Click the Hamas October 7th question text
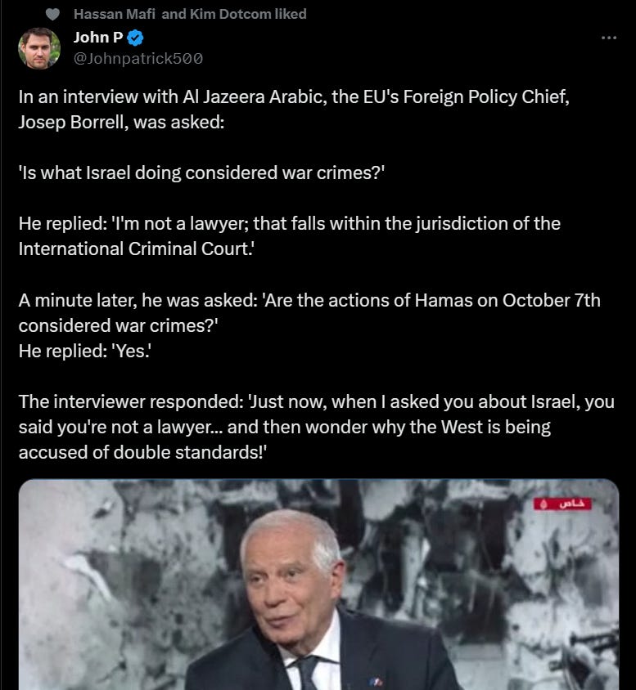 pyautogui.click(x=309, y=313)
